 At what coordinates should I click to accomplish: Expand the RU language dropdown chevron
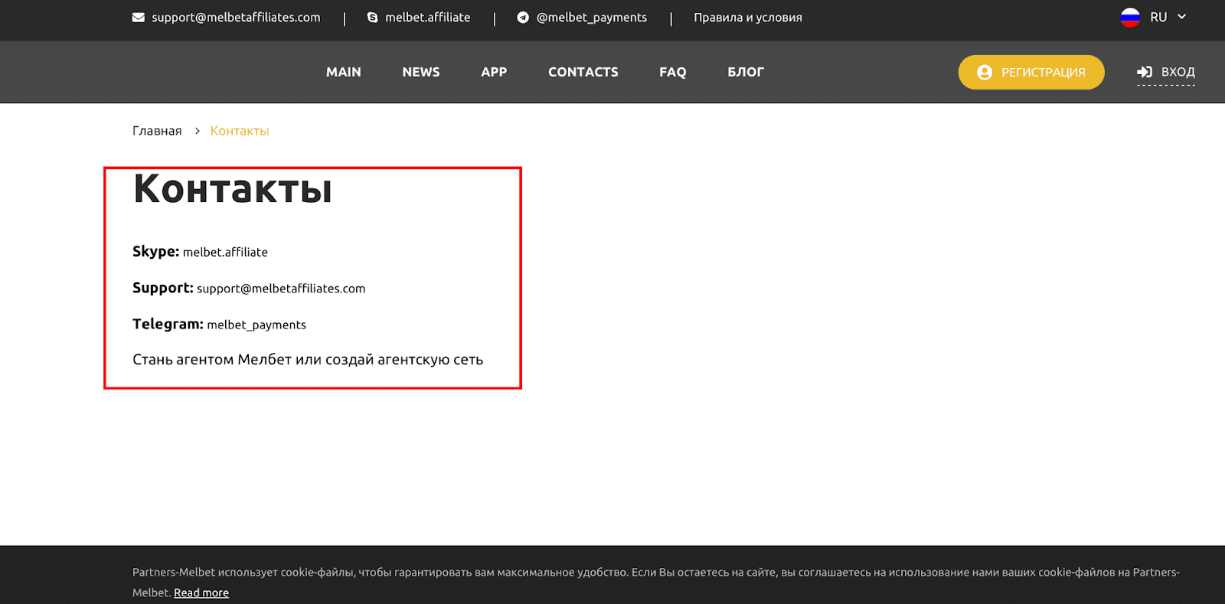coord(1181,17)
